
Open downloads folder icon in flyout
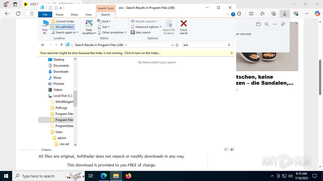click(x=259, y=24)
